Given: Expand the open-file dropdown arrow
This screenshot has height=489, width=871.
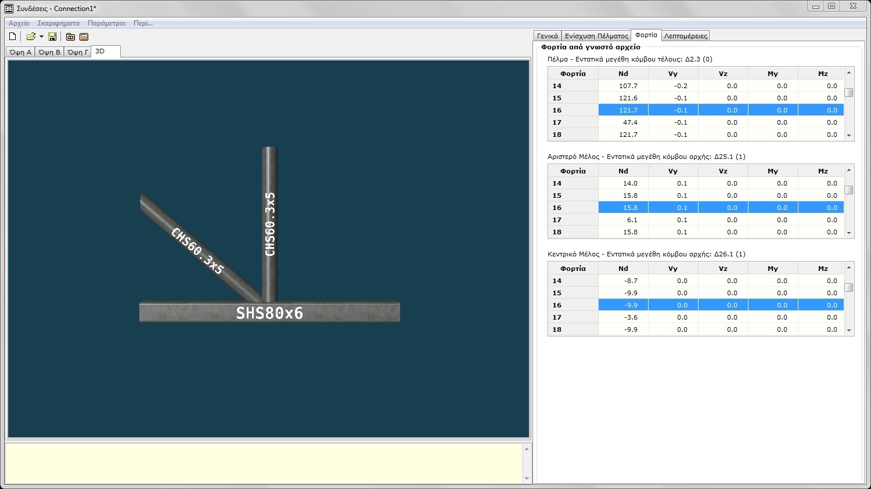Looking at the screenshot, I should 41,37.
